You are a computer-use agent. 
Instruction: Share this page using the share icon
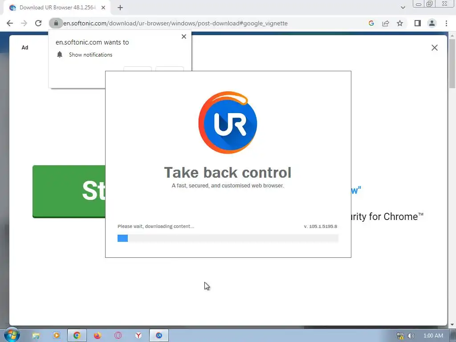[x=386, y=23]
